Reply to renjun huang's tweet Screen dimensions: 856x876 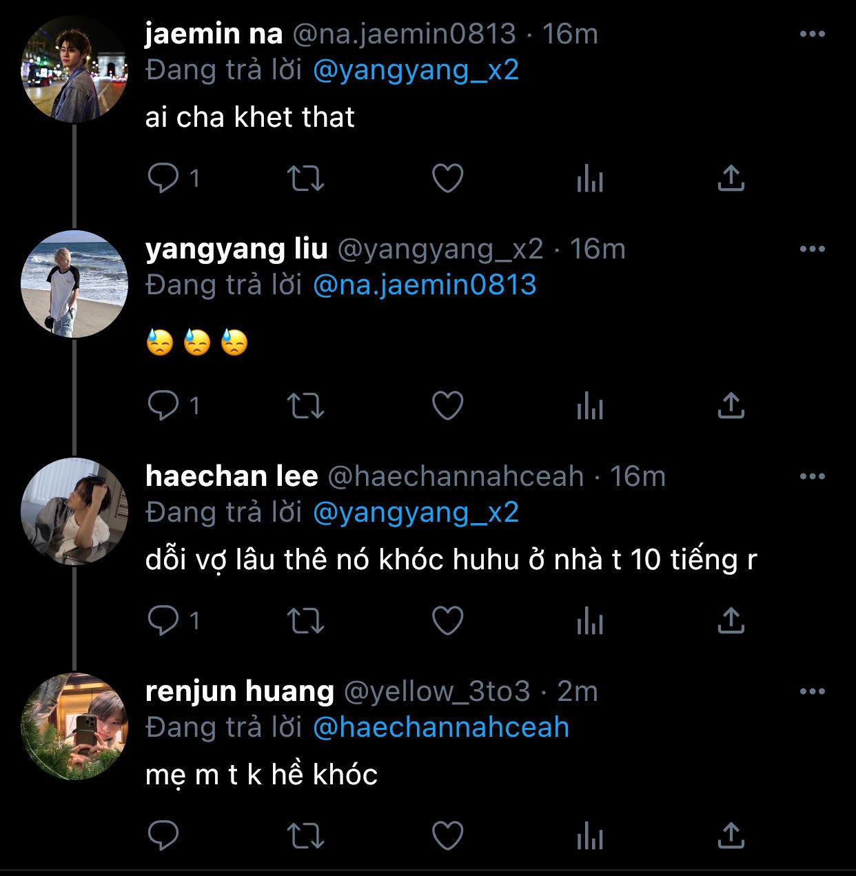tap(164, 836)
